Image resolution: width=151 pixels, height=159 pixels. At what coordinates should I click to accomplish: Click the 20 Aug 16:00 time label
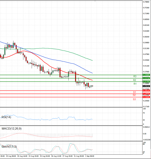(x=22, y=156)
